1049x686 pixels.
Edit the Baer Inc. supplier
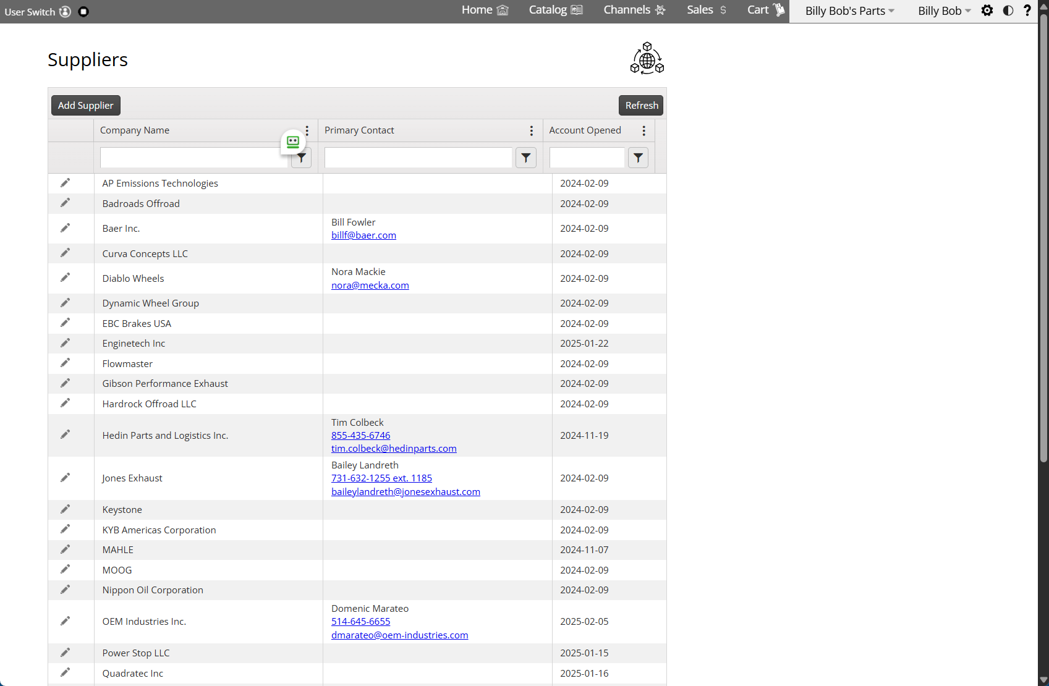pyautogui.click(x=65, y=228)
